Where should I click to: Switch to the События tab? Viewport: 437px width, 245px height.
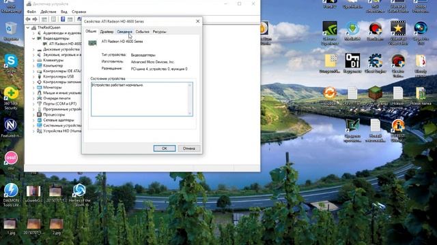click(x=143, y=32)
